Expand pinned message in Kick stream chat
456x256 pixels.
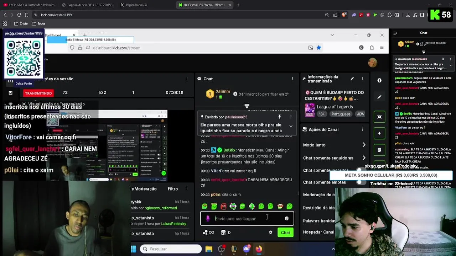(450, 65)
